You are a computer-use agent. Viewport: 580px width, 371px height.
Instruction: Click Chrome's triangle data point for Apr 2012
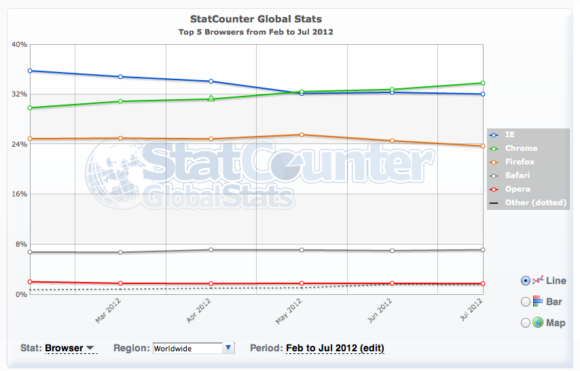click(x=211, y=99)
